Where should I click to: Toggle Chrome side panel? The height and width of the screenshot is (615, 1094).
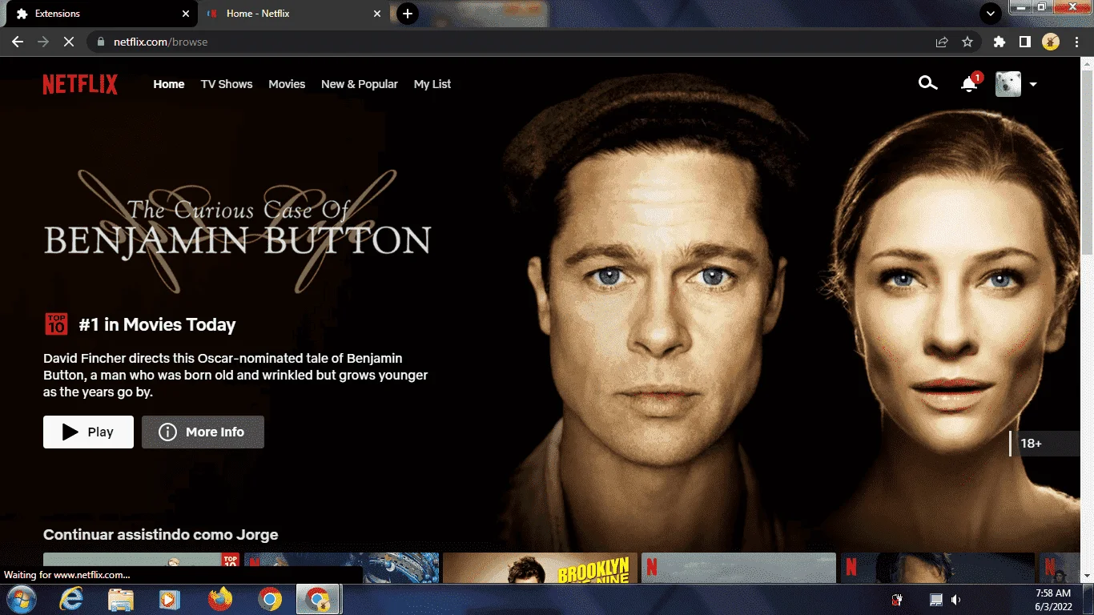point(1024,42)
